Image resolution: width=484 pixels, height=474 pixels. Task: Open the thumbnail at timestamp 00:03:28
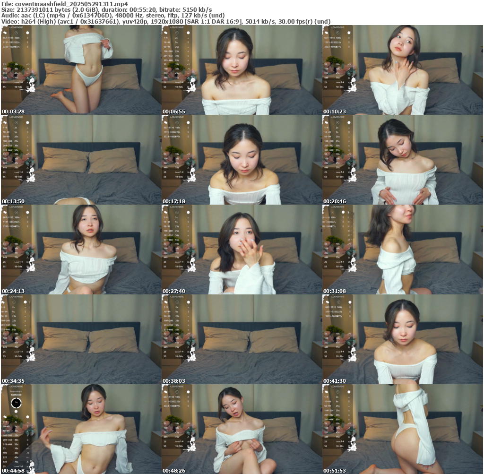pos(81,70)
